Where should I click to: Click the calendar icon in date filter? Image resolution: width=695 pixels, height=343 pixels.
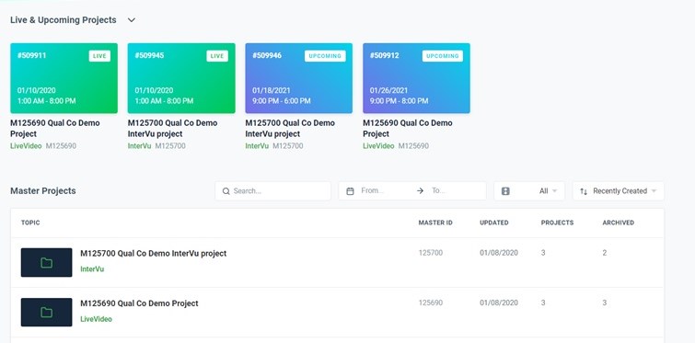[350, 191]
